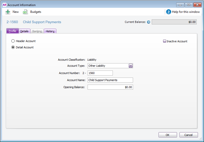204x142 pixels.
Task: Tick the Inactive Account checkbox
Action: [165, 41]
